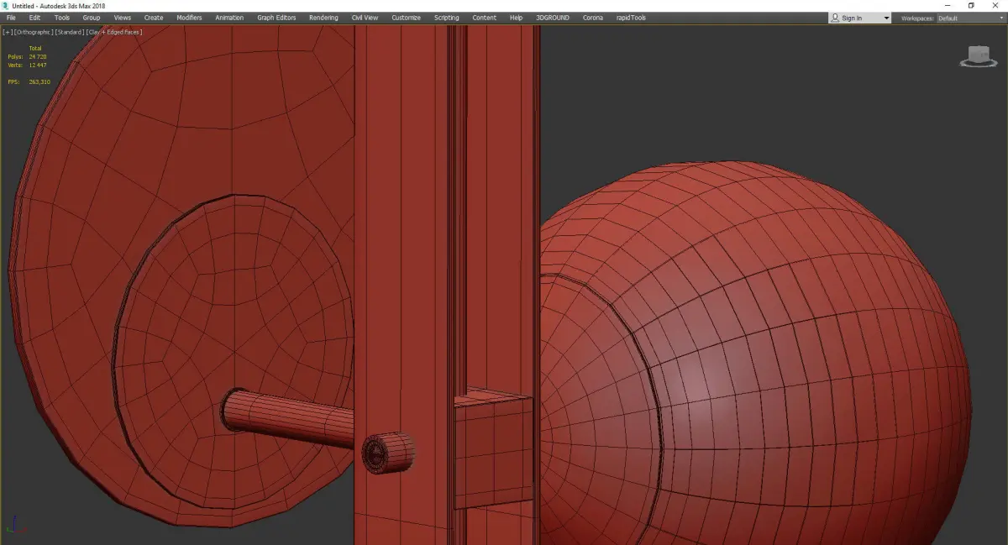
Task: Click the XYZ axis tripod in viewport corner
Action: coord(16,525)
